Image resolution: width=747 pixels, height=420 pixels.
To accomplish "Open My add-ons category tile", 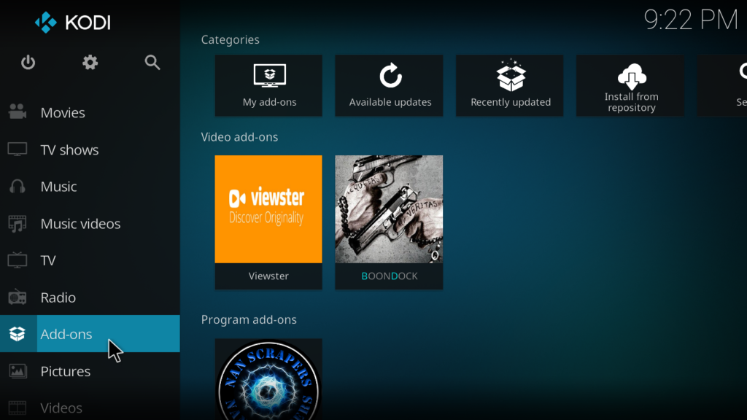I will [268, 86].
